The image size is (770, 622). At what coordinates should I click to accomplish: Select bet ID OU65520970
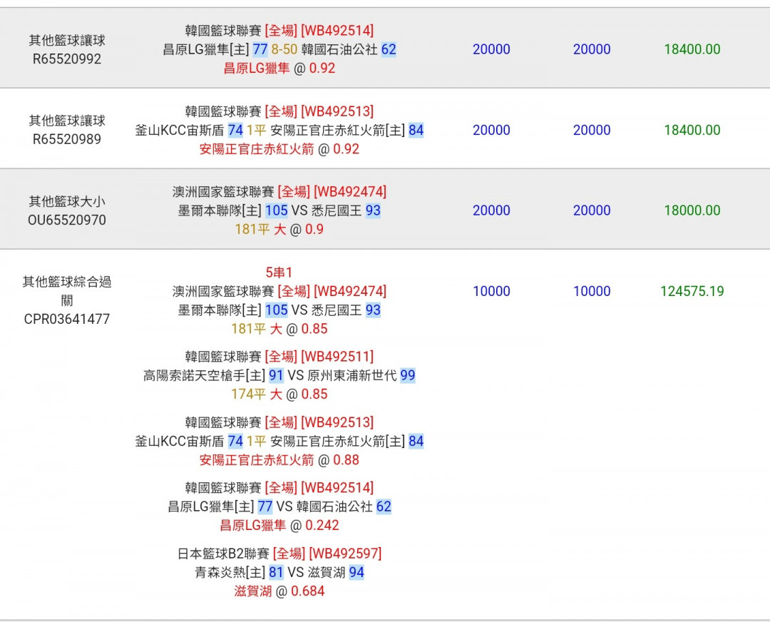pos(67,220)
